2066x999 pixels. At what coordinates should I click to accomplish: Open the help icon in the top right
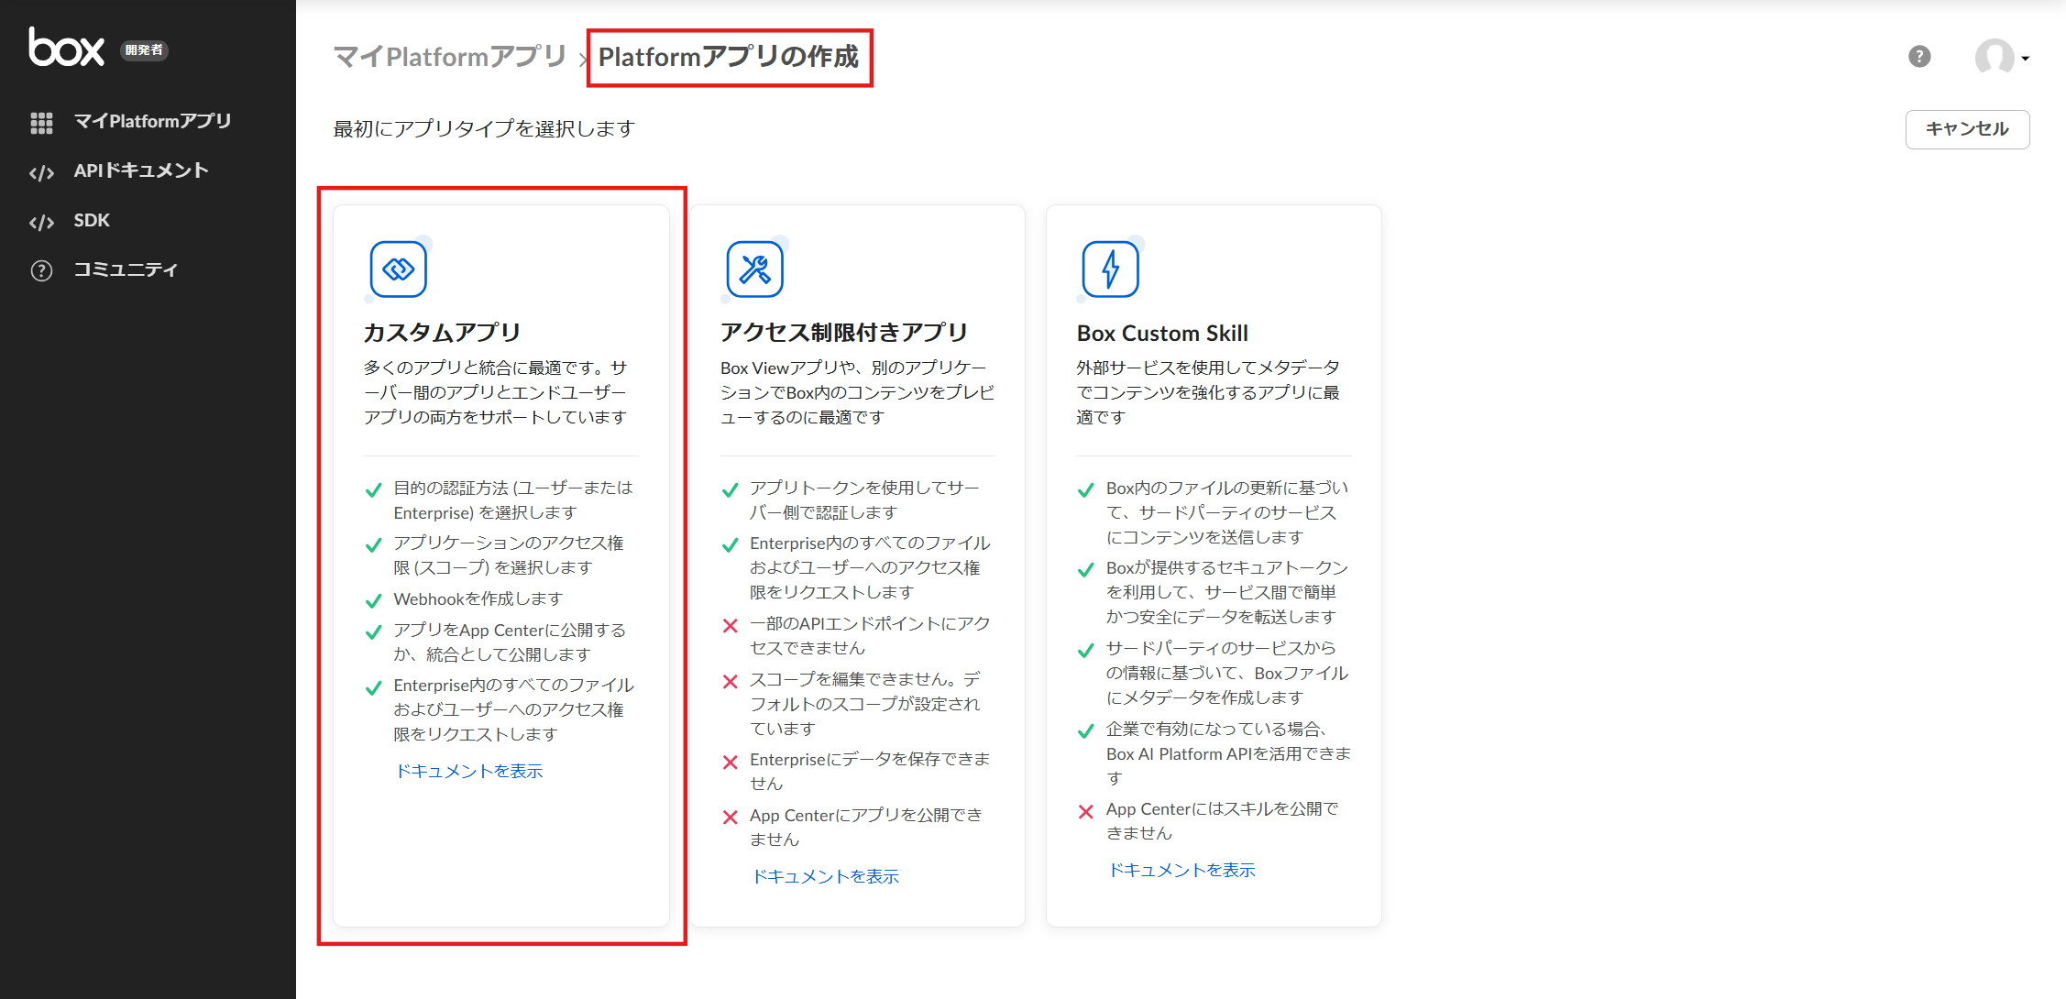pos(1919,57)
